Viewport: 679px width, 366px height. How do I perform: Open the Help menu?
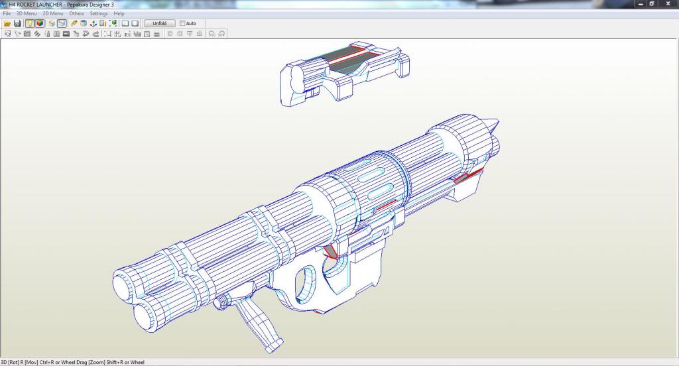point(119,13)
